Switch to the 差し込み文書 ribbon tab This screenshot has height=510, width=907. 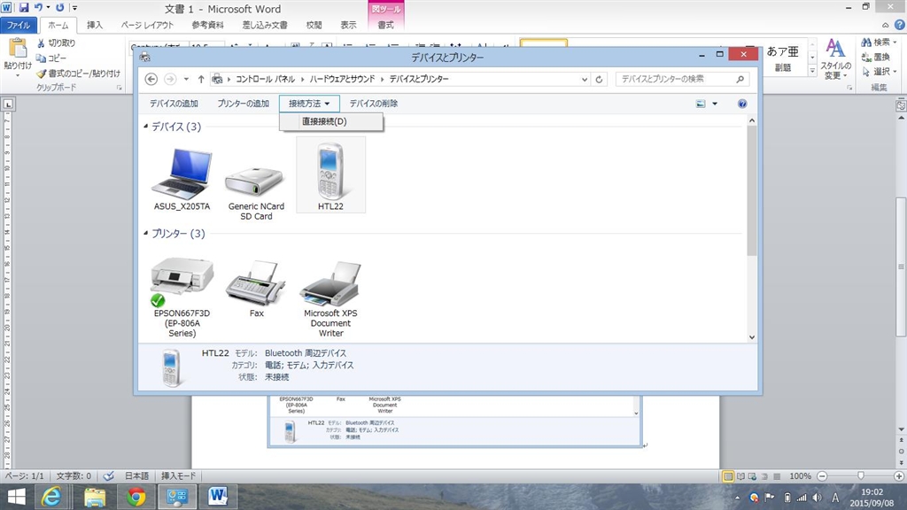click(264, 25)
